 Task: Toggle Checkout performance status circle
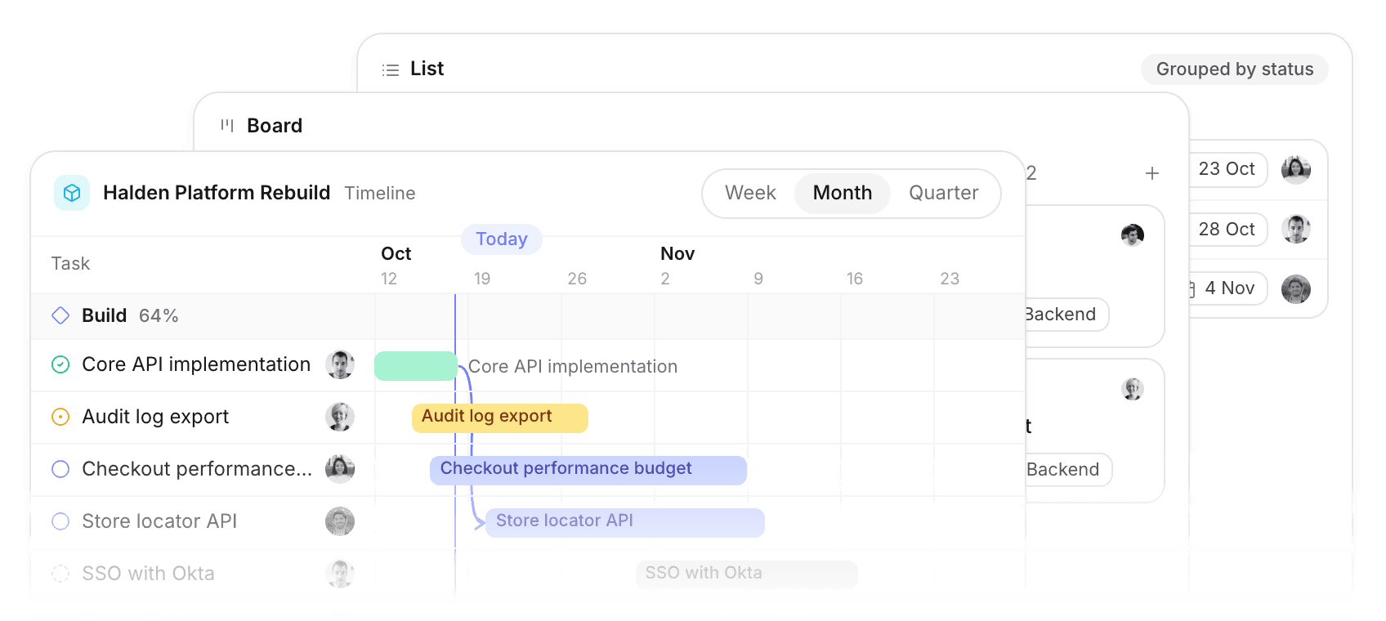[60, 469]
